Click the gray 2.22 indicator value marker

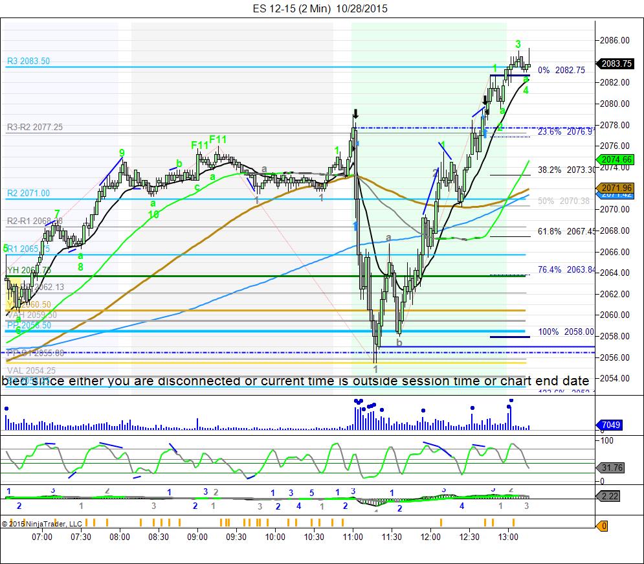[x=608, y=496]
